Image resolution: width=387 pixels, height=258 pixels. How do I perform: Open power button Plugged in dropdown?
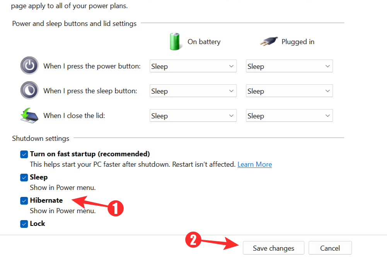point(289,66)
